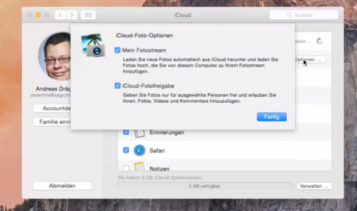Viewport: 357px width, 211px height.
Task: Show all preferences grid icon
Action: 88,15
